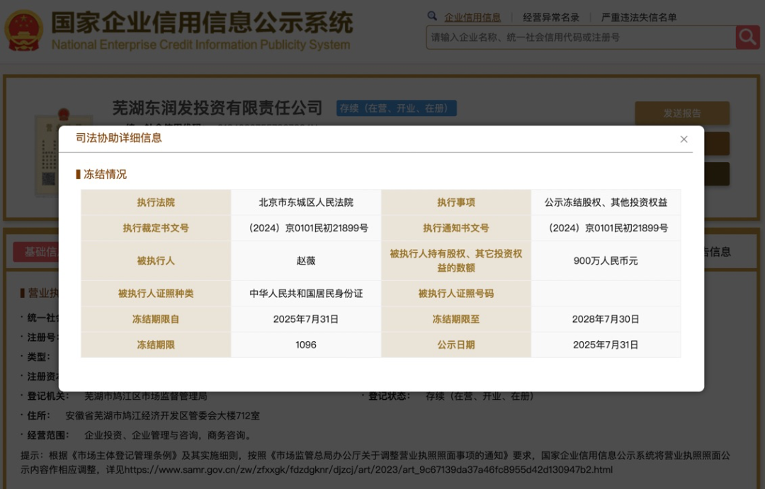765x489 pixels.
Task: Click the 公示日期 label cell
Action: pos(456,345)
